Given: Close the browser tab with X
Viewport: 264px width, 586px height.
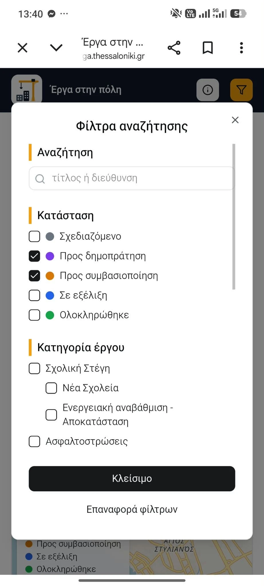Looking at the screenshot, I should (x=23, y=47).
